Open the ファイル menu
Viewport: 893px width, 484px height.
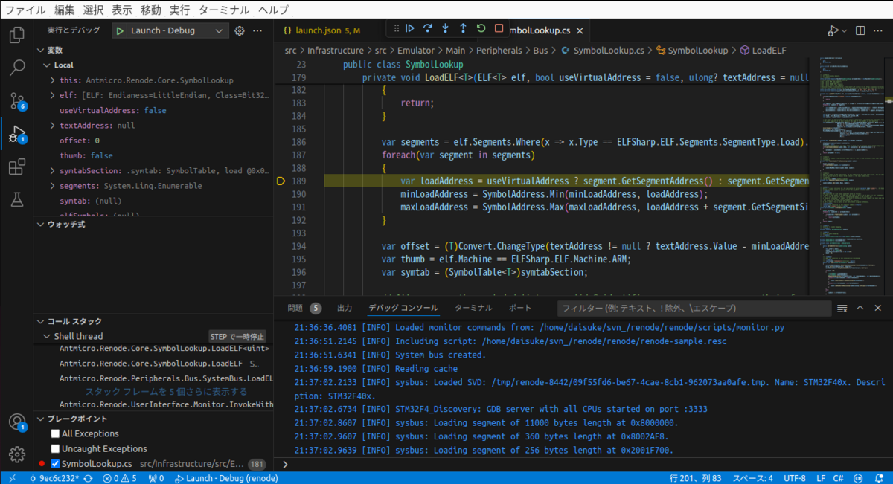pos(25,10)
